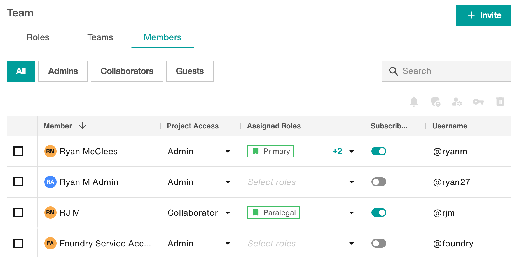Click Ryan M Admin RA avatar
Image resolution: width=517 pixels, height=257 pixels.
(x=50, y=182)
